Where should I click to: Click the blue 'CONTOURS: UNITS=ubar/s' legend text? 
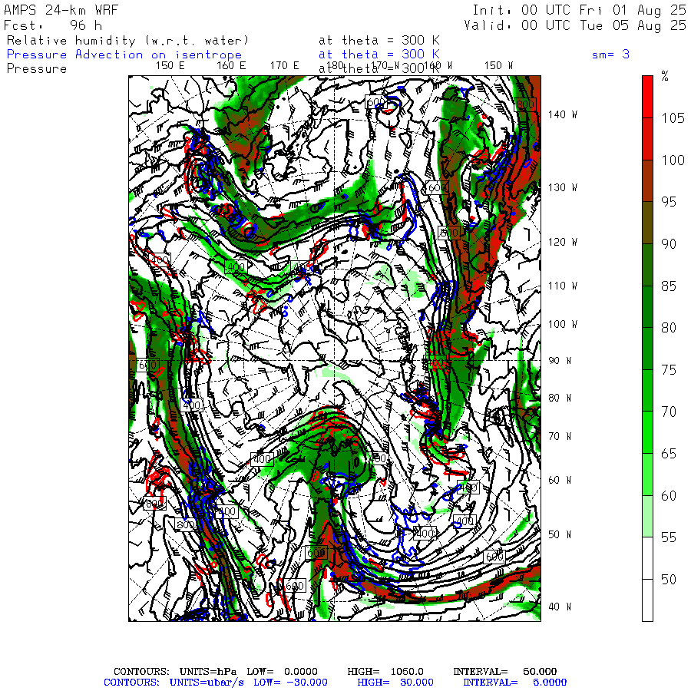click(174, 683)
